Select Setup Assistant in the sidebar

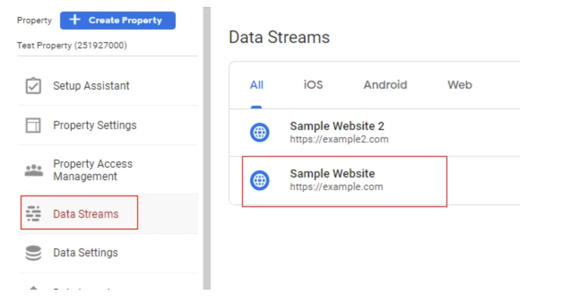(x=91, y=85)
